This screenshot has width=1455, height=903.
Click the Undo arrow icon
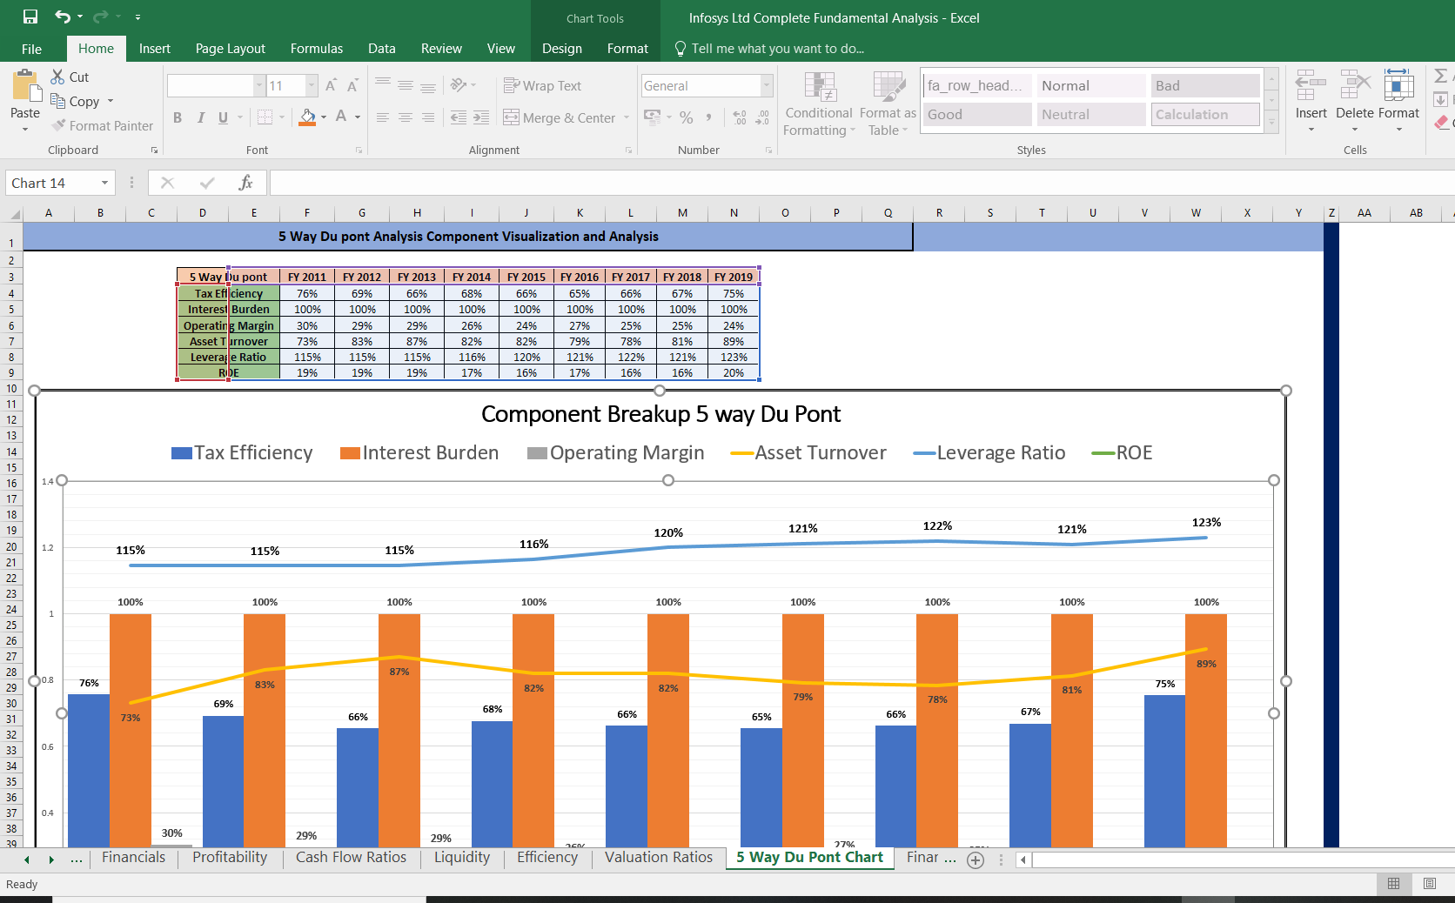point(63,17)
